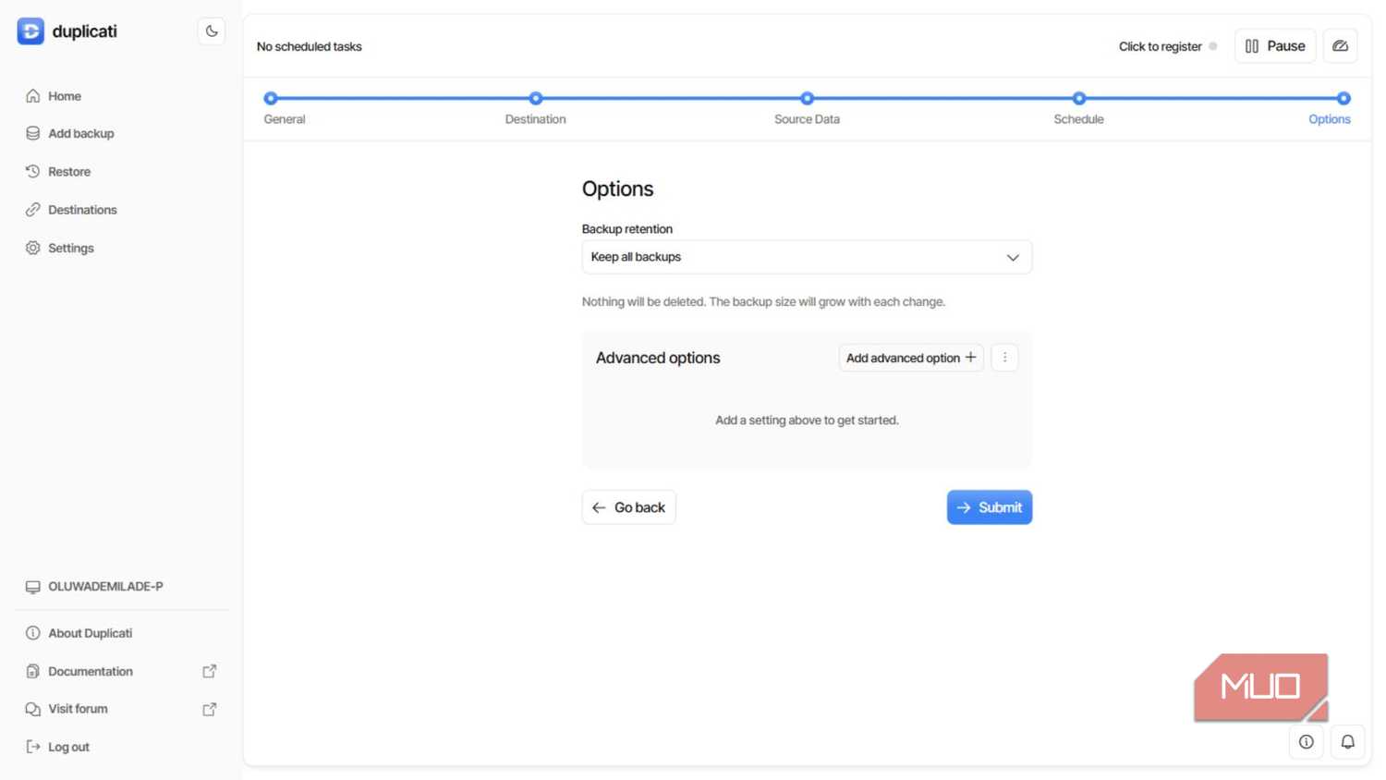Image resolution: width=1386 pixels, height=780 pixels.
Task: Submit the backup configuration
Action: (x=990, y=507)
